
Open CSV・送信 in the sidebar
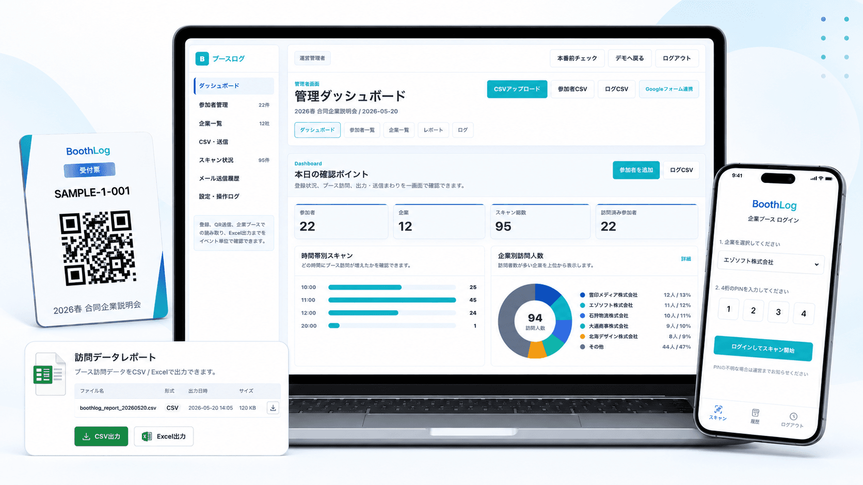234,142
